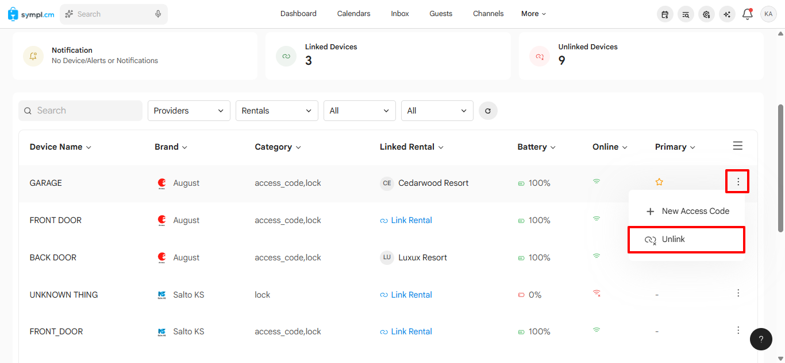Open the Luxux Resort linked rental

(x=422, y=257)
